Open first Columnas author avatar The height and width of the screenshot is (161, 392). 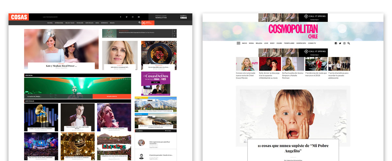pos(141,142)
